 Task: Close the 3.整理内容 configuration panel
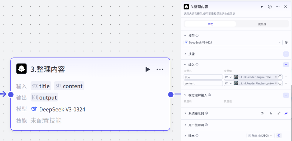(286, 7)
